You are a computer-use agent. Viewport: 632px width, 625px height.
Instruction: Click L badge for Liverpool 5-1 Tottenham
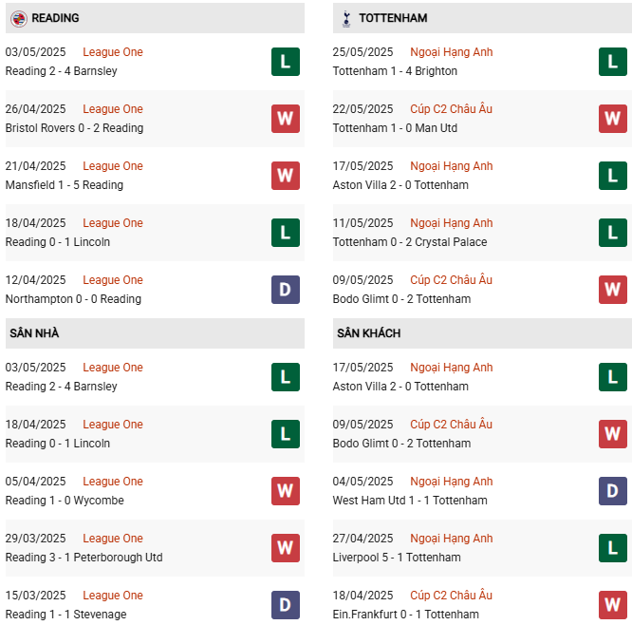coord(612,548)
